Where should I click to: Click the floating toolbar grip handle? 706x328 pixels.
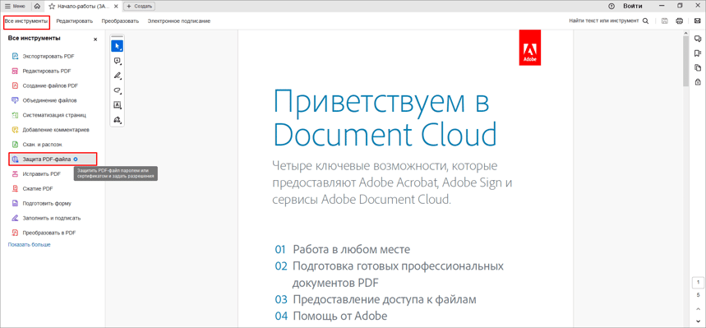[117, 36]
